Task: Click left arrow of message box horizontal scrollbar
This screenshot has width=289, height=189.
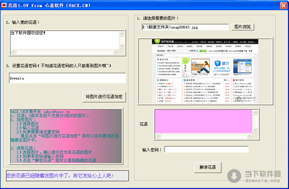Action: click(x=13, y=52)
